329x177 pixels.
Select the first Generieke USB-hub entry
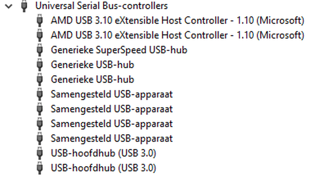pyautogui.click(x=92, y=65)
